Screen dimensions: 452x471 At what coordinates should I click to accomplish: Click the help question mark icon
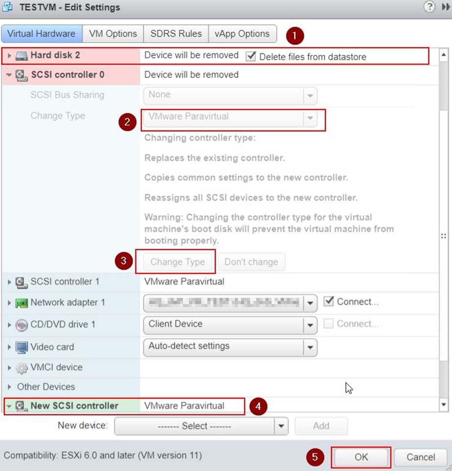click(x=429, y=7)
